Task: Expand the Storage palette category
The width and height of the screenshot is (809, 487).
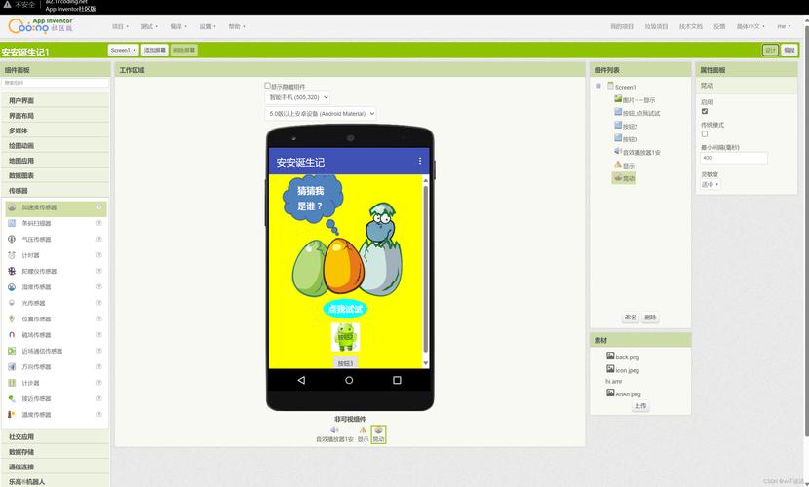Action: [56, 452]
